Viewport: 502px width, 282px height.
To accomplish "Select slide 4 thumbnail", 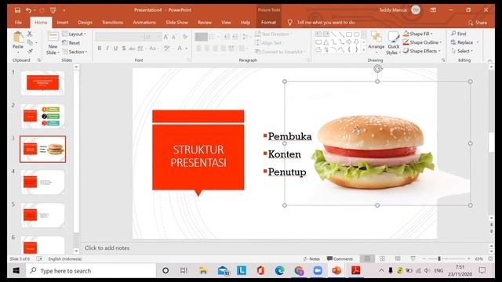I will (42, 183).
